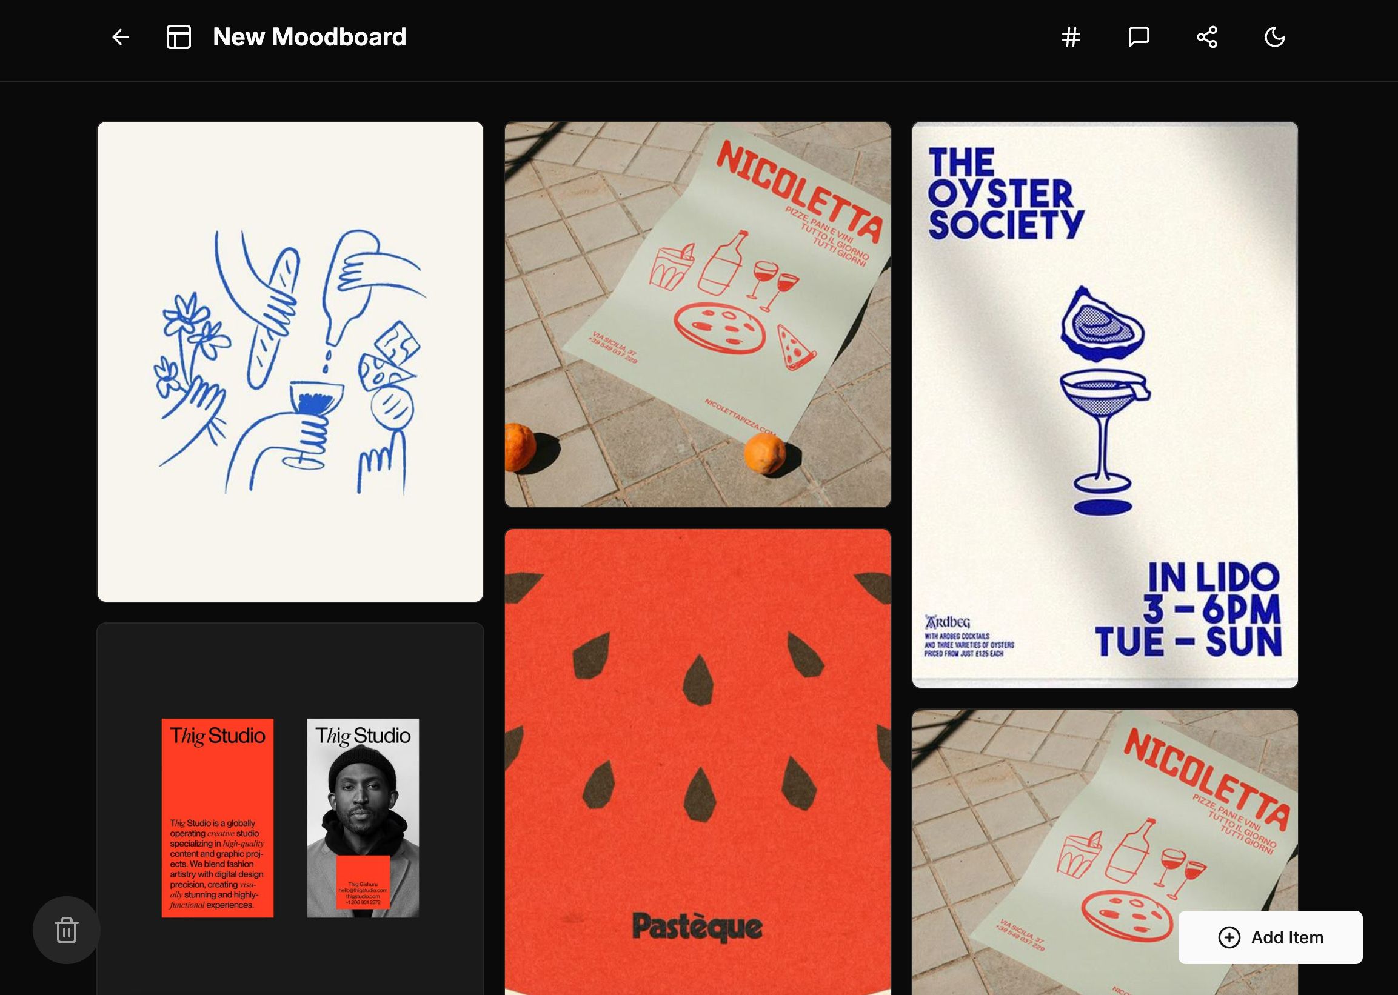1398x995 pixels.
Task: Open the tags panel via the hashtag icon
Action: (x=1071, y=38)
